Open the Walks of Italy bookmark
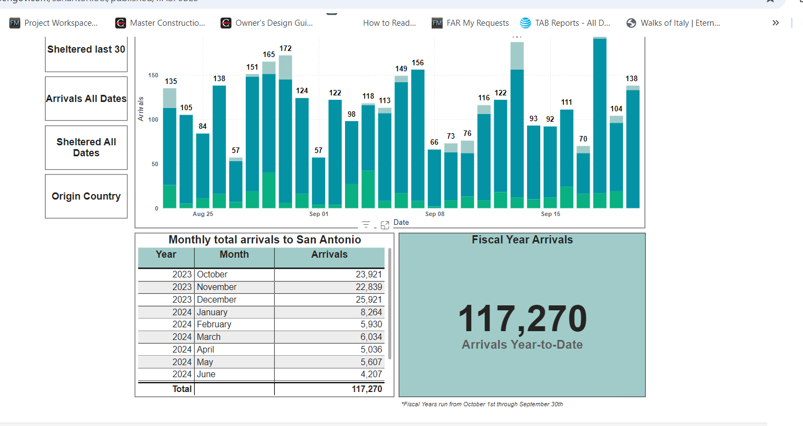Viewport: 803px width, 426px height. click(x=673, y=23)
